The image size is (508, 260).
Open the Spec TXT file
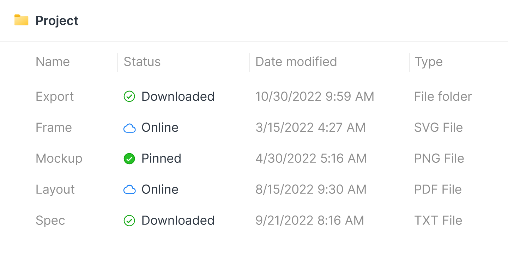pyautogui.click(x=50, y=220)
